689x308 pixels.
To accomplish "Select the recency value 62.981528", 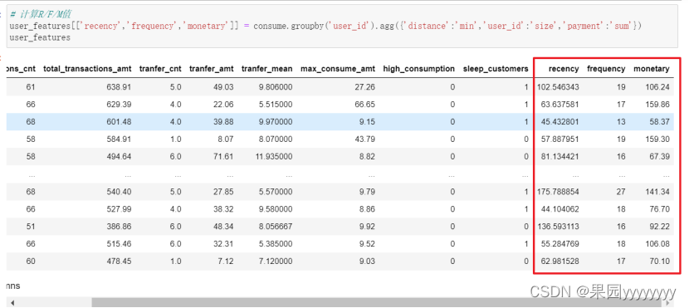I will [x=560, y=262].
